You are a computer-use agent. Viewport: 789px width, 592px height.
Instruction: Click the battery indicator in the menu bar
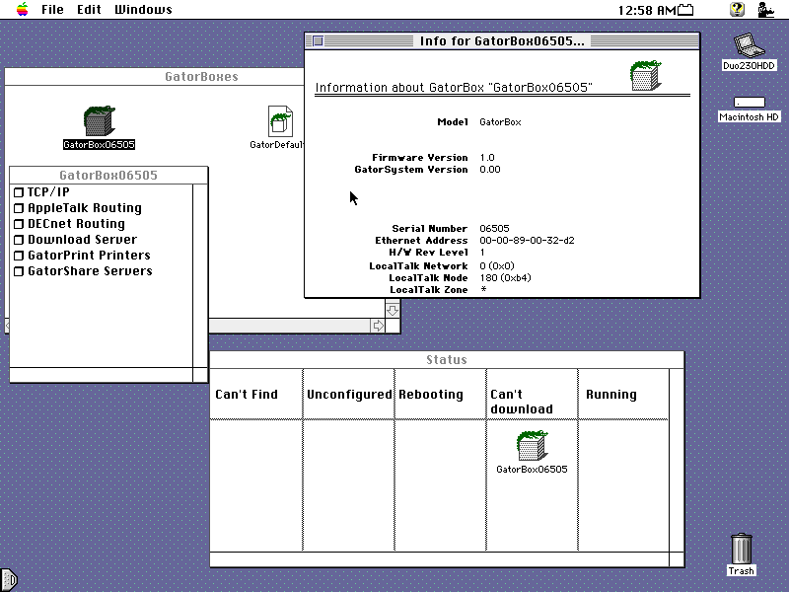[x=685, y=10]
